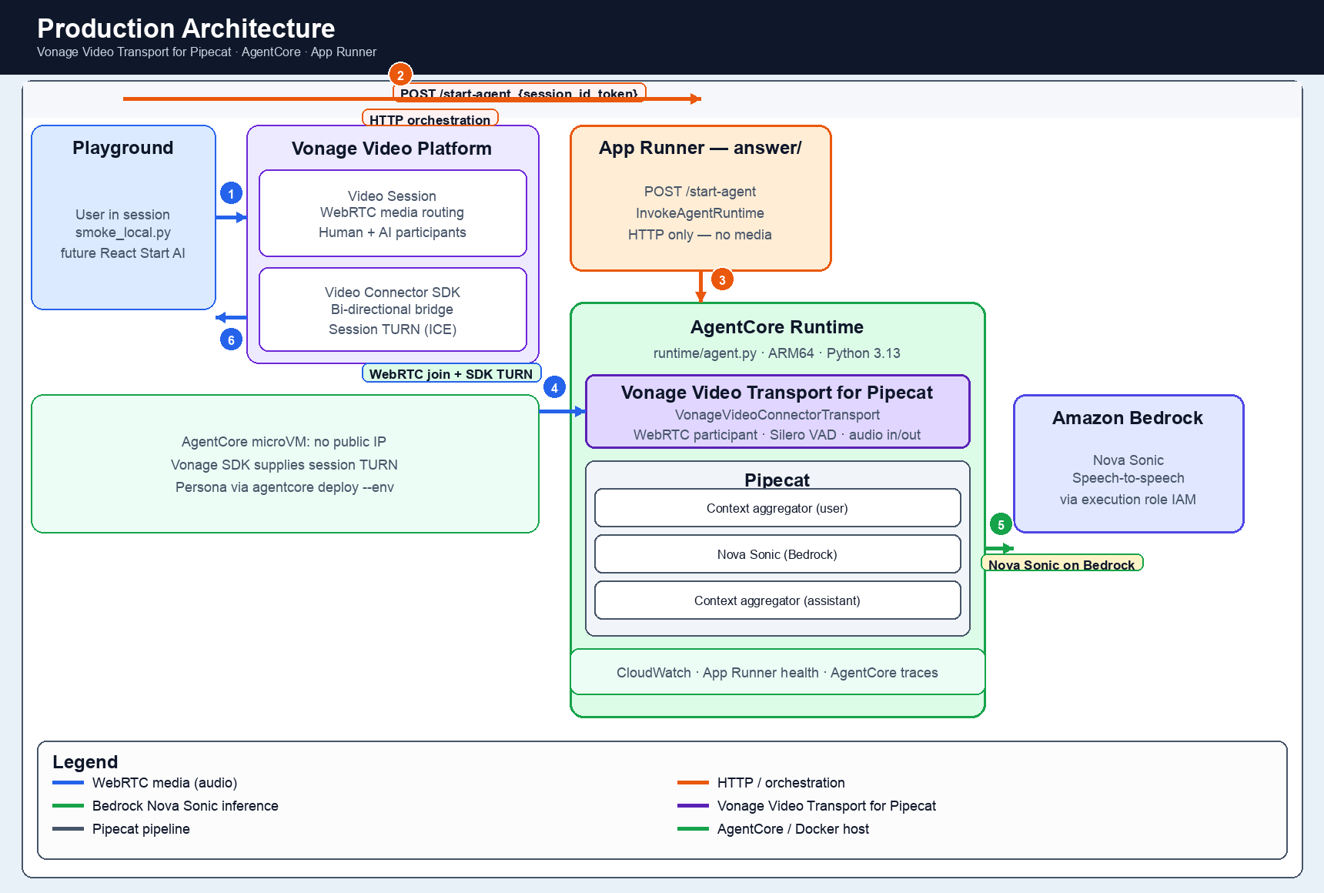Screen dimensions: 1324x893
Task: Click the 'AgentCore Runtime' heading
Action: coord(777,327)
